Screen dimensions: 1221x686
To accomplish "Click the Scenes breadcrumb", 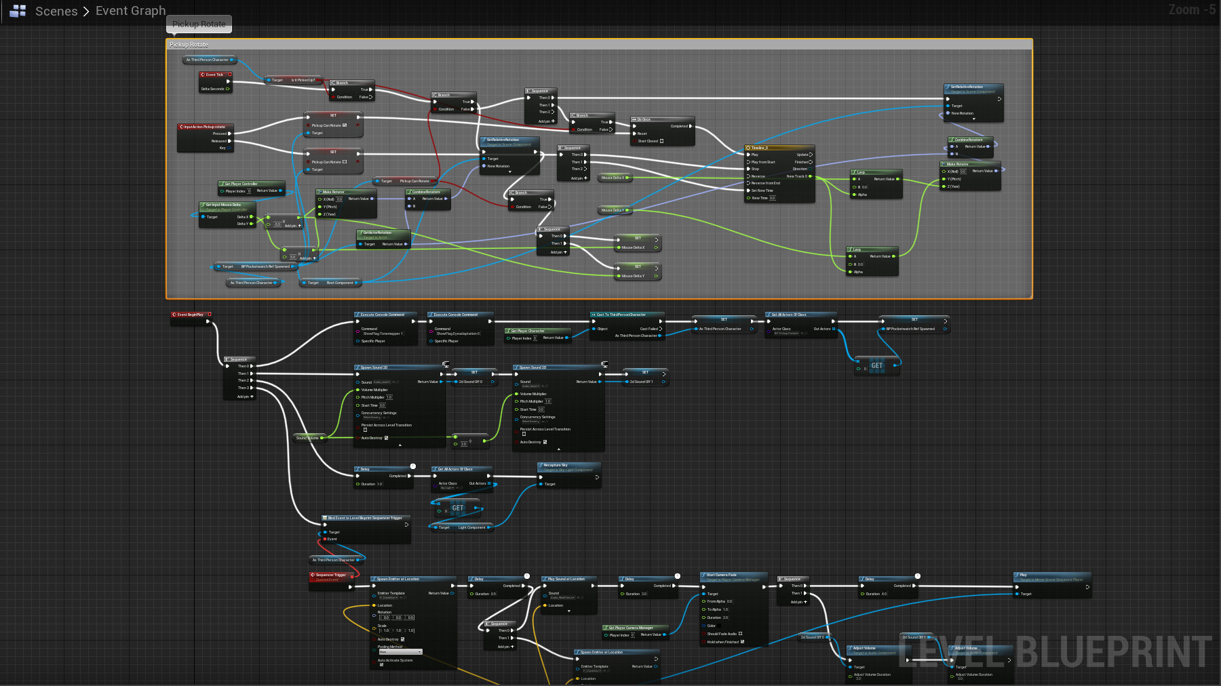I will 56,11.
